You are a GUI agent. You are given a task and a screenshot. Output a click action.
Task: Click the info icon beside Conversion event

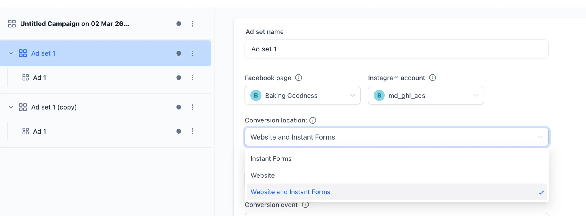point(305,205)
